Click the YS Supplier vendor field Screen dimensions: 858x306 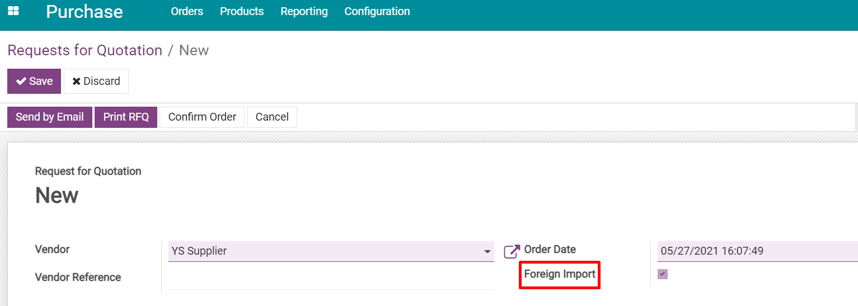pos(331,251)
